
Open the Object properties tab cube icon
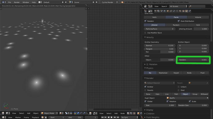pos(168,11)
